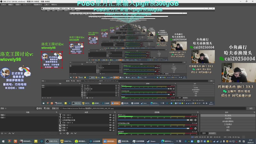Click the 停止推流 stop streaming button
256x144 pixels.
228,116
